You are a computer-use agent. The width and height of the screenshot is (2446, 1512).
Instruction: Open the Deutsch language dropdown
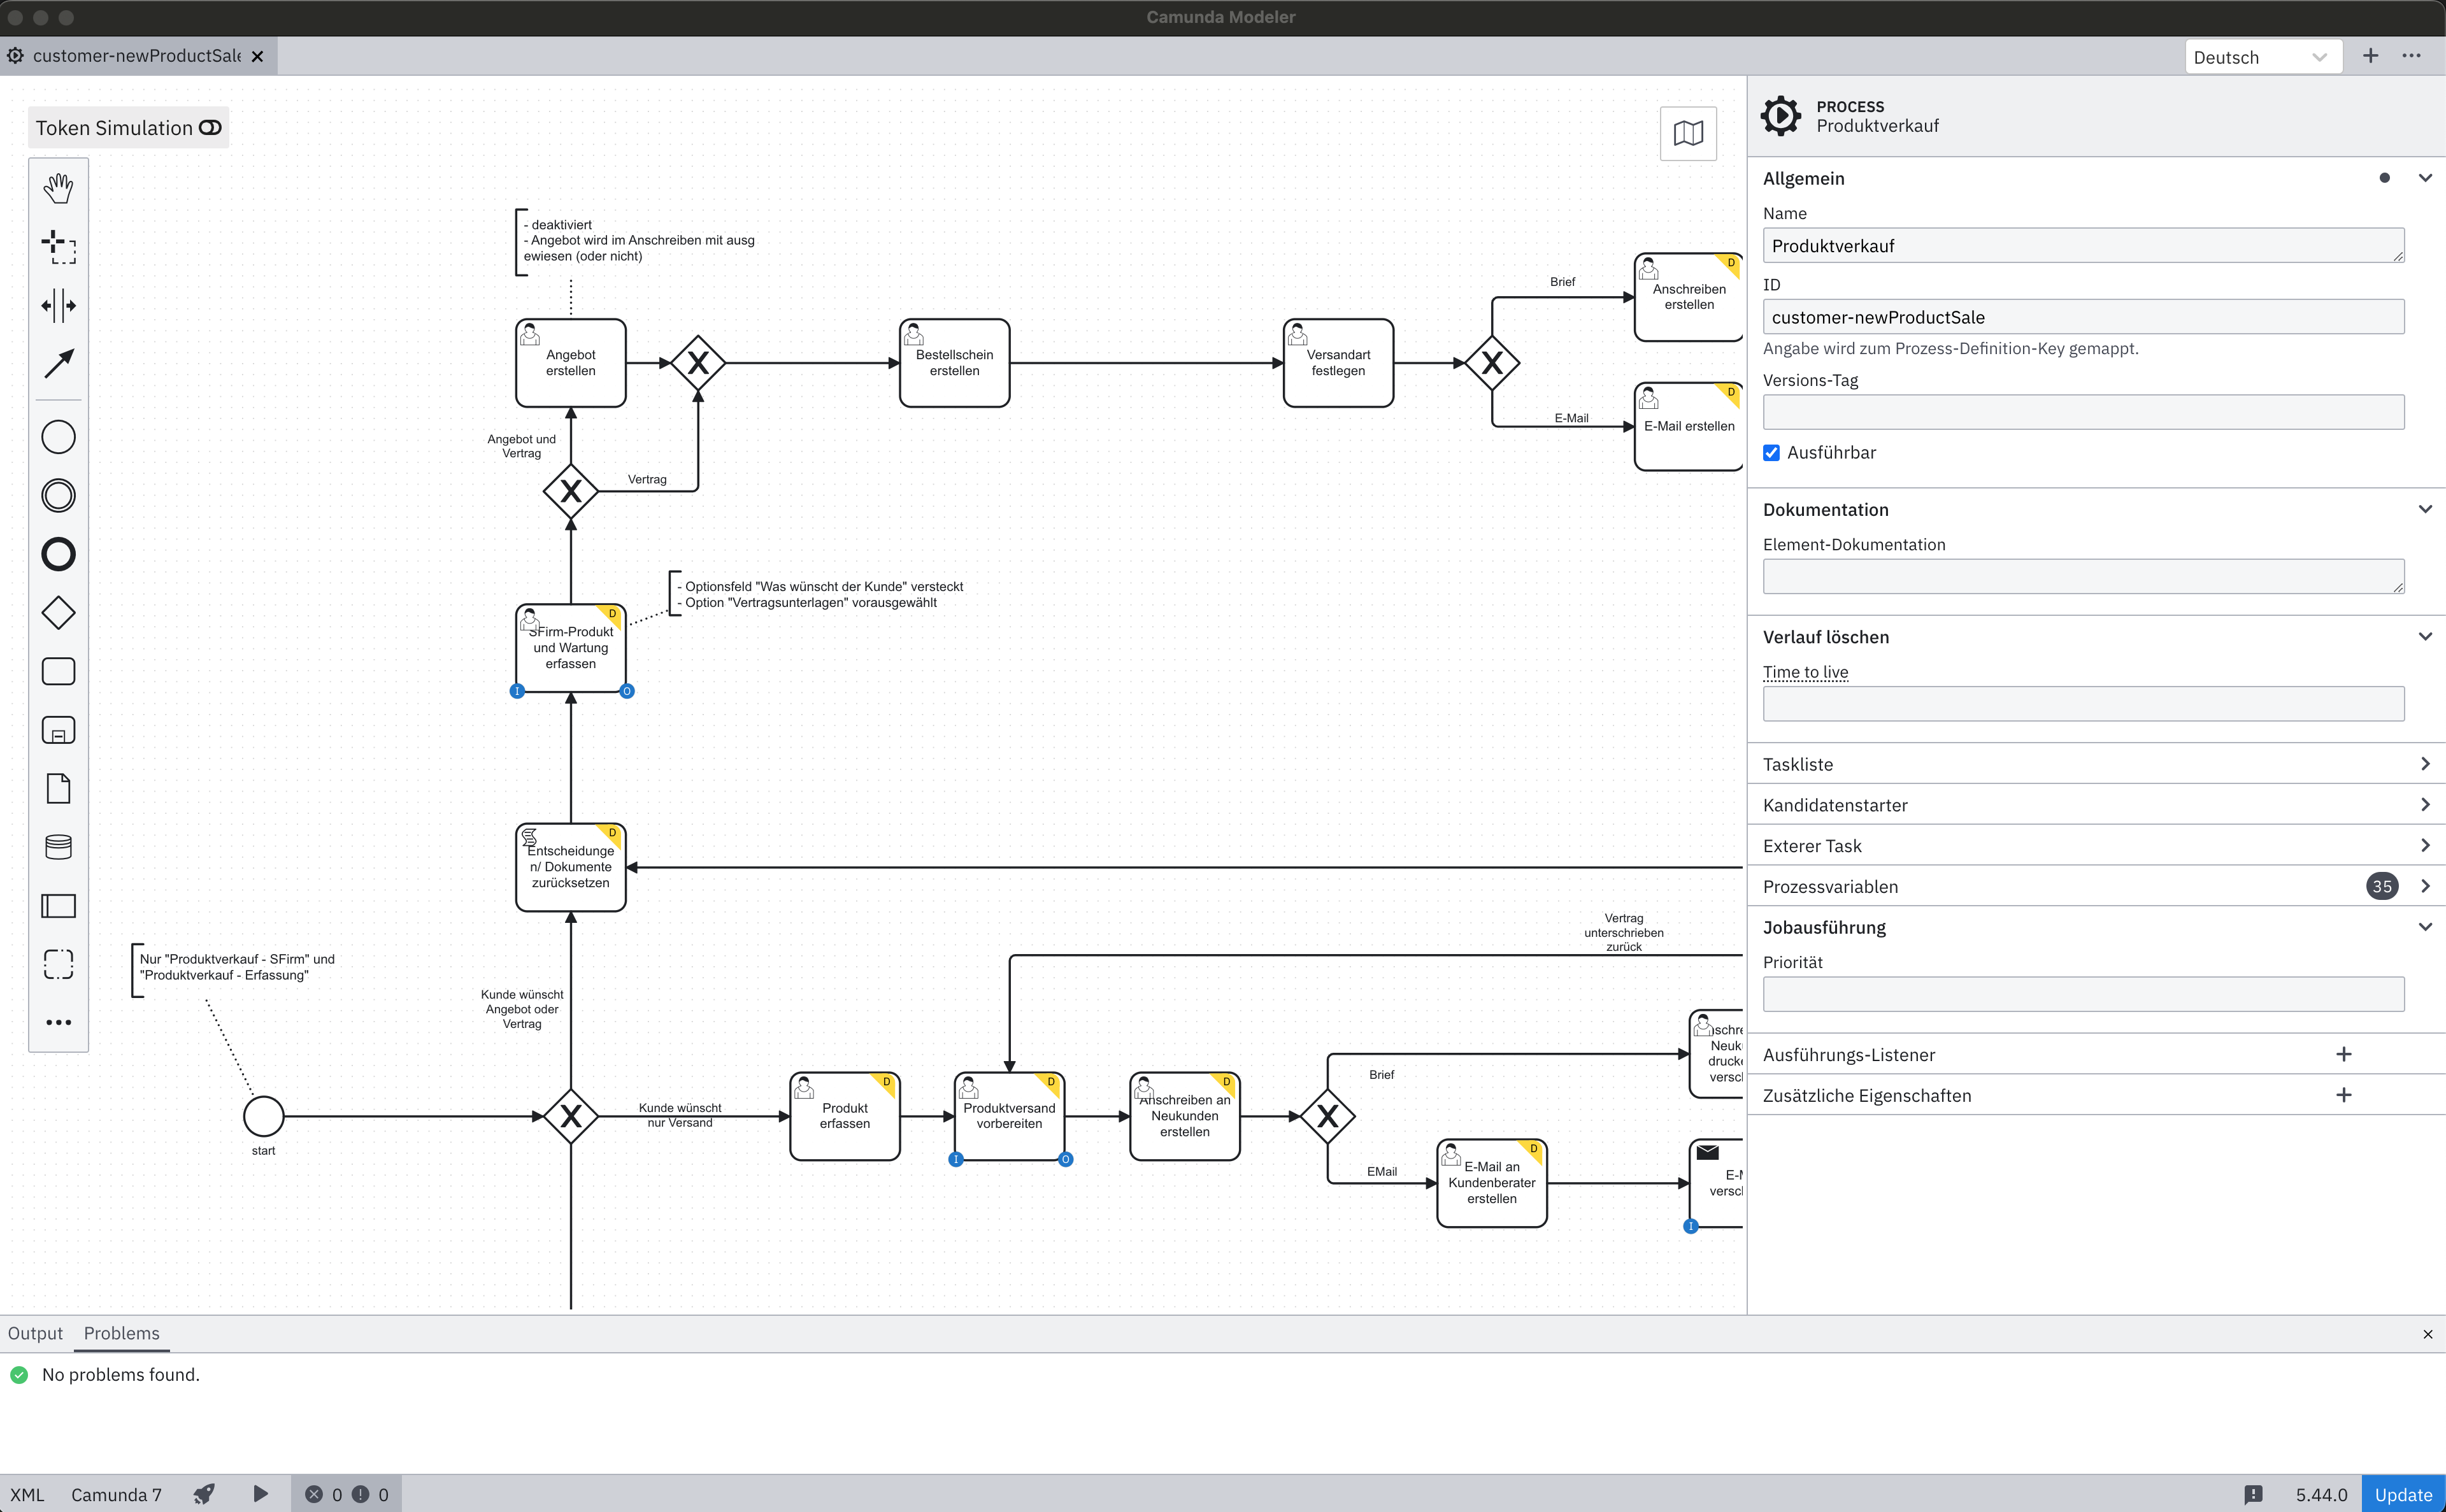pyautogui.click(x=2263, y=57)
